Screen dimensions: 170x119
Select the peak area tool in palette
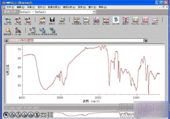[31, 115]
